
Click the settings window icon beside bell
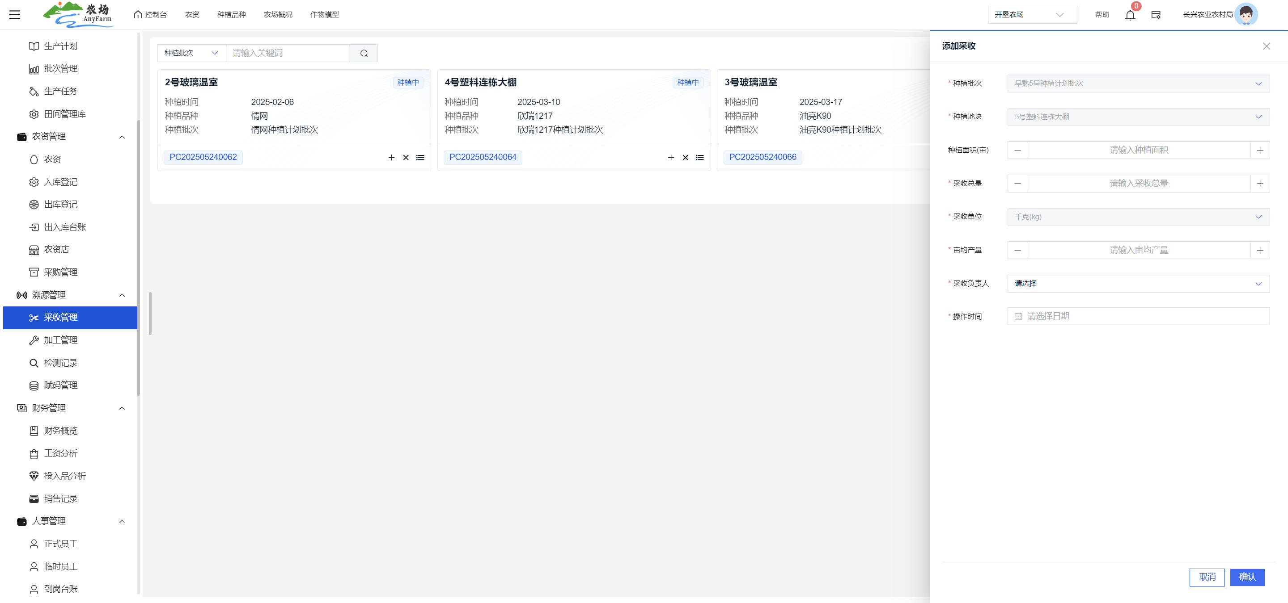click(x=1156, y=15)
